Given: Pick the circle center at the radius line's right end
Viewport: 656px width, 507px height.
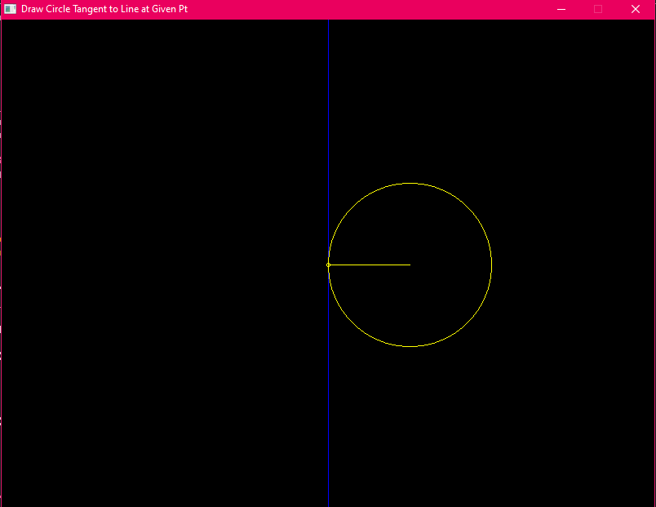Looking at the screenshot, I should pyautogui.click(x=410, y=265).
